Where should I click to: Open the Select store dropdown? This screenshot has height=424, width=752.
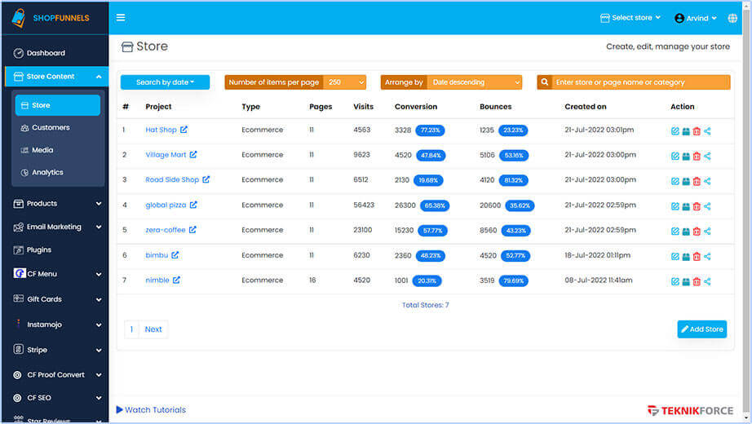coord(630,18)
